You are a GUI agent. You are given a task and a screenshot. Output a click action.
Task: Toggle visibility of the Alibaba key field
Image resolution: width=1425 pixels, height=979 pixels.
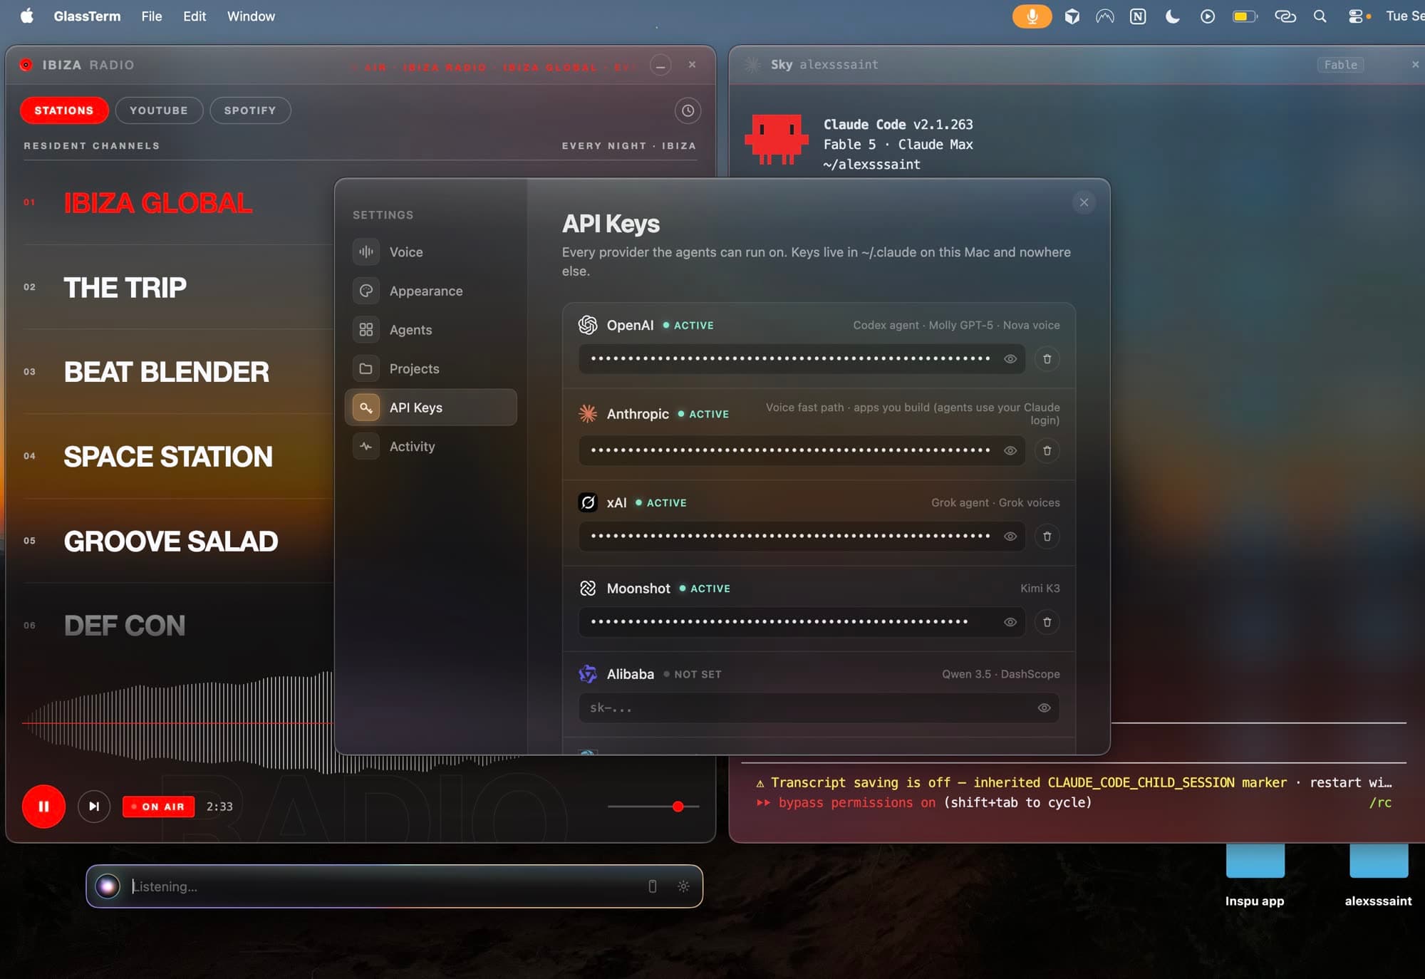[1044, 708]
